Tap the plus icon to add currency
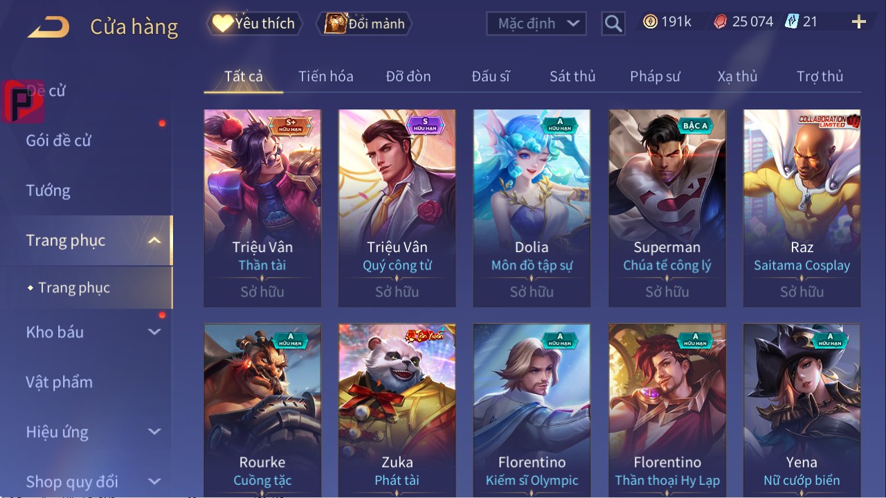The image size is (886, 498). (859, 22)
